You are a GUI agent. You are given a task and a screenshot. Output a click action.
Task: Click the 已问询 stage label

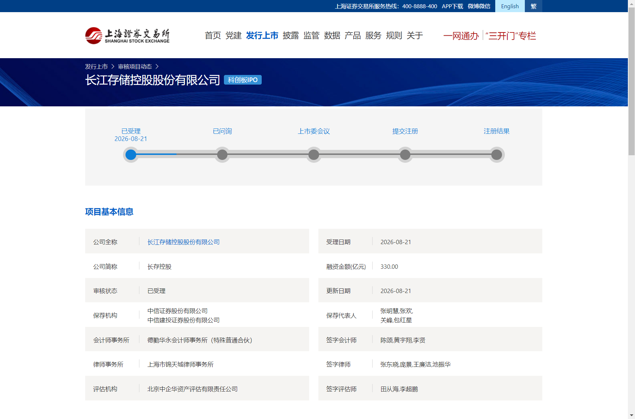click(222, 131)
